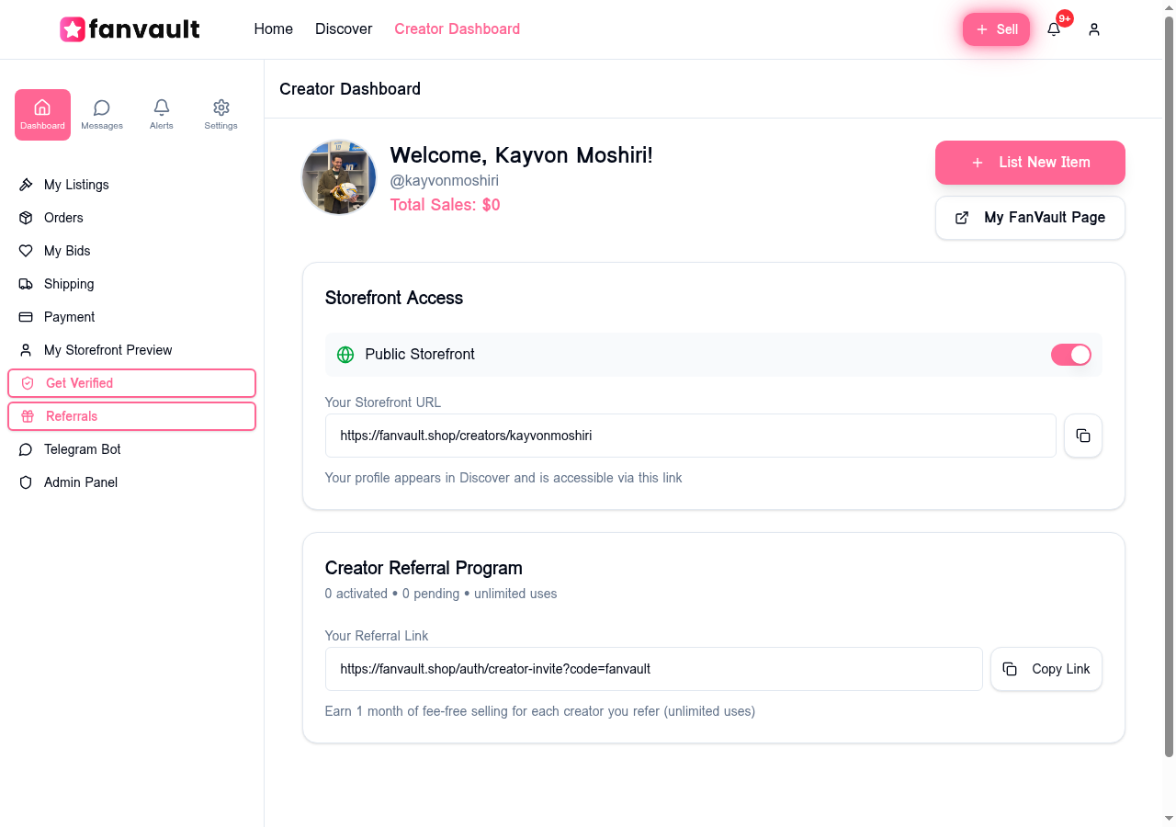Click the vertical scrollbar on the right

point(1169,413)
